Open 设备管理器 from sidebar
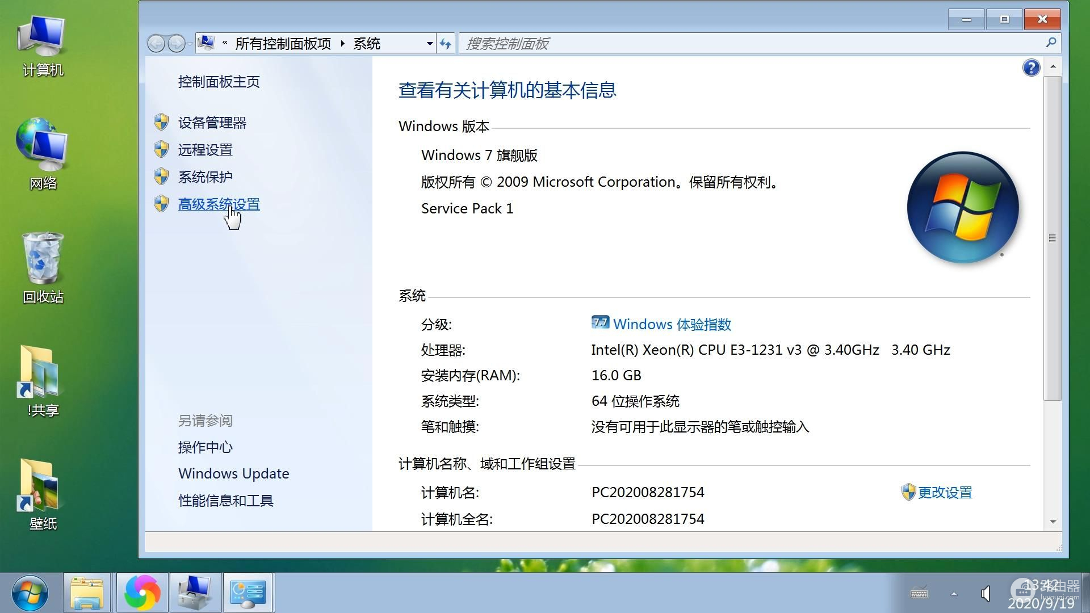This screenshot has width=1090, height=613. click(x=212, y=121)
